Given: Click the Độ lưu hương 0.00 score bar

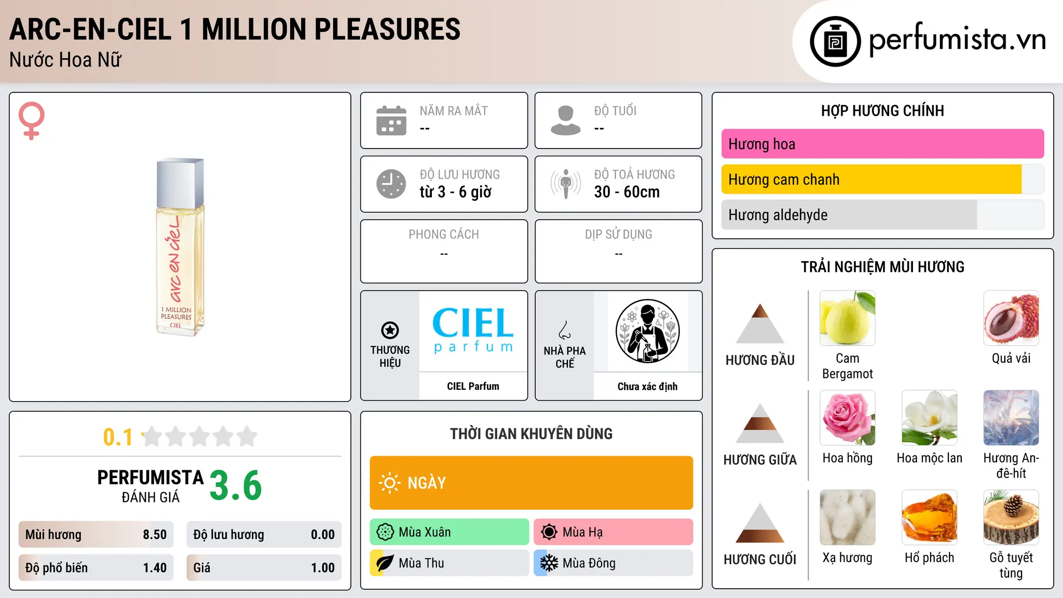Looking at the screenshot, I should click(264, 535).
